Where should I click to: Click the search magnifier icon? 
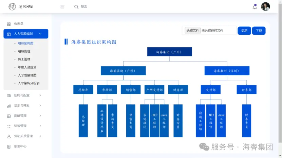point(76,7)
